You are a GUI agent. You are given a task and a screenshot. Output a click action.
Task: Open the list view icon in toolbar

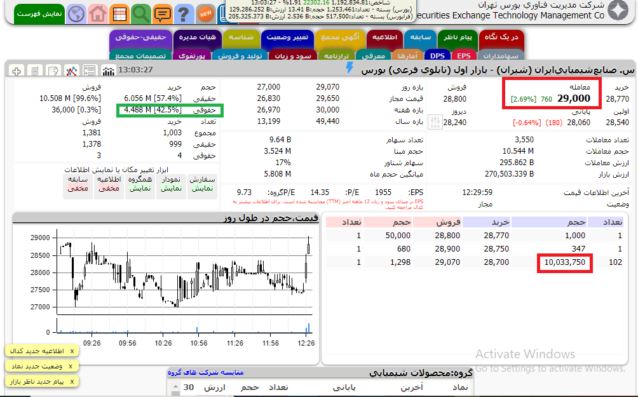[90, 71]
